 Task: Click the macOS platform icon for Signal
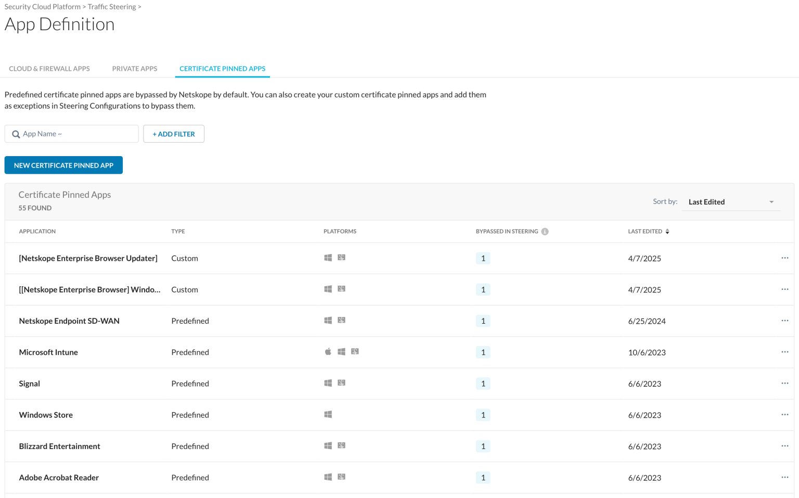(341, 383)
